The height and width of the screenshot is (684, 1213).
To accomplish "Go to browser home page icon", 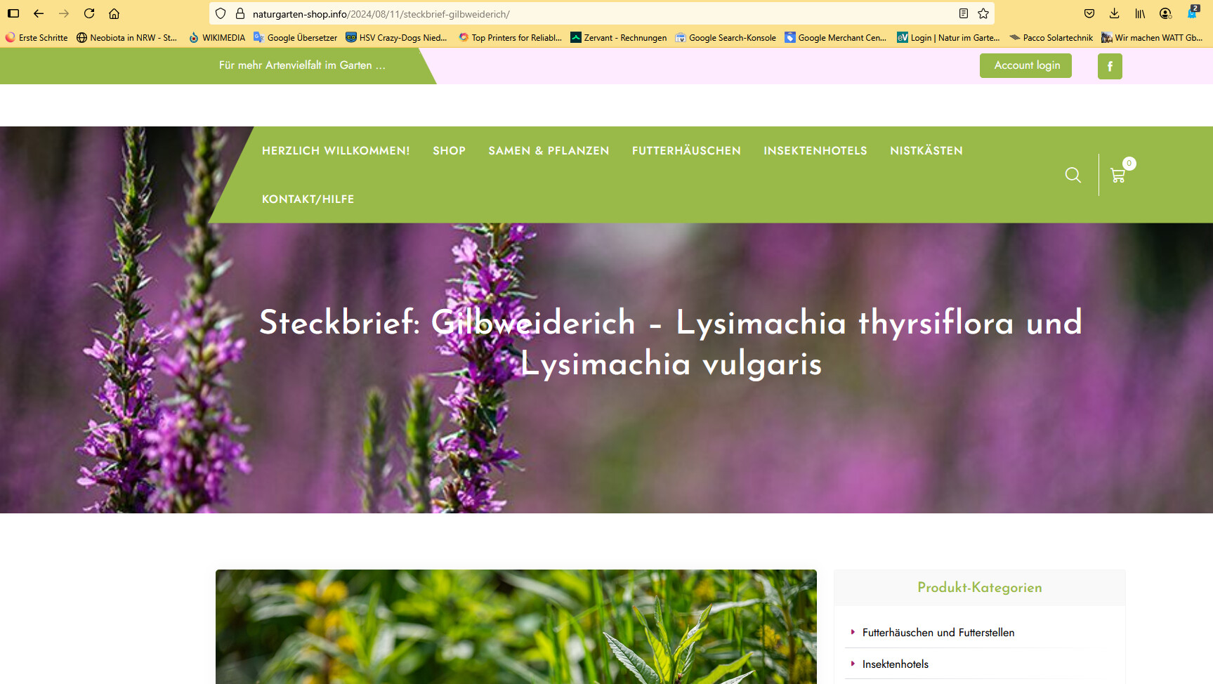I will pos(114,13).
